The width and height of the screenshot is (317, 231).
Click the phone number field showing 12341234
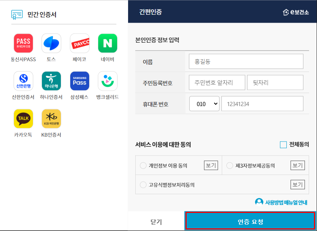[x=262, y=104]
